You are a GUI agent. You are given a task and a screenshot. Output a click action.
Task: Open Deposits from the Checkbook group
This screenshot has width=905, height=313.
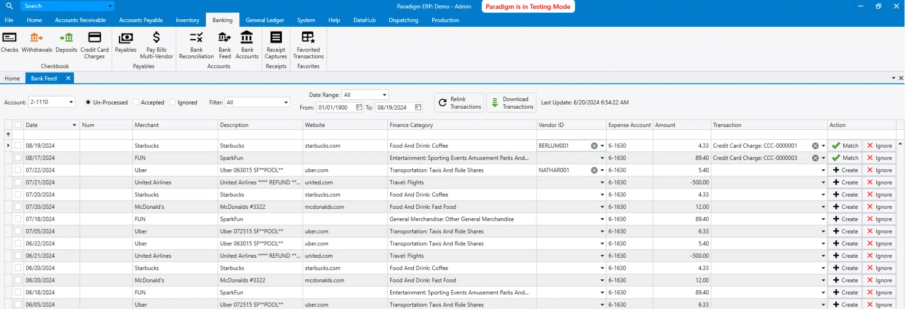pyautogui.click(x=66, y=42)
